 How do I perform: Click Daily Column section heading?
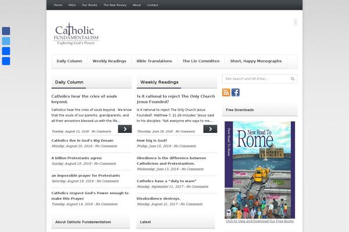[x=69, y=82]
